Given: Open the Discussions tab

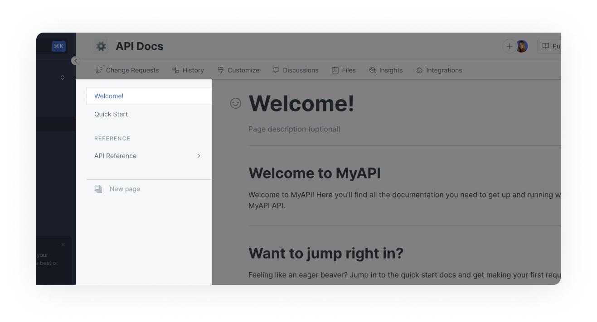Looking at the screenshot, I should [296, 70].
